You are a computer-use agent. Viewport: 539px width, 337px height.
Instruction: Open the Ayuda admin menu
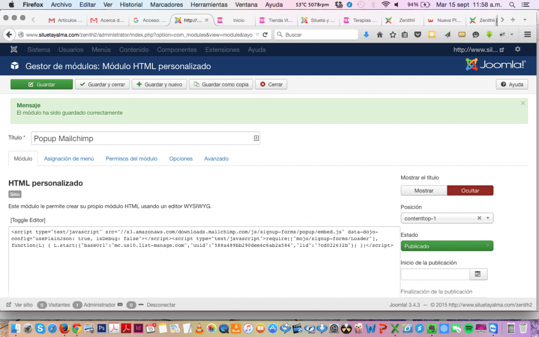click(x=257, y=50)
